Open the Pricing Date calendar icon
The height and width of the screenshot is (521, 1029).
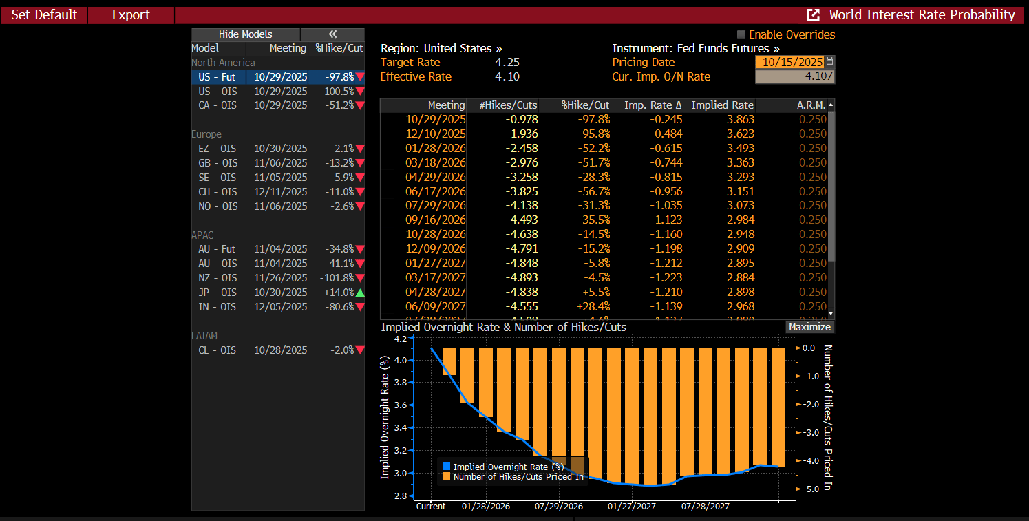pos(829,62)
